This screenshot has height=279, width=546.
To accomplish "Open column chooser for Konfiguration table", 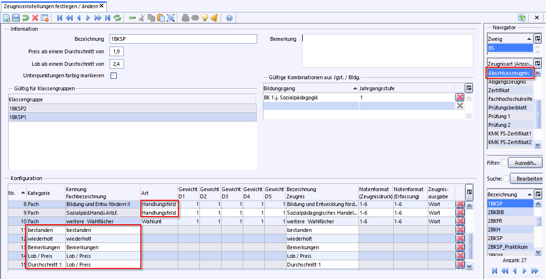I will (469, 192).
